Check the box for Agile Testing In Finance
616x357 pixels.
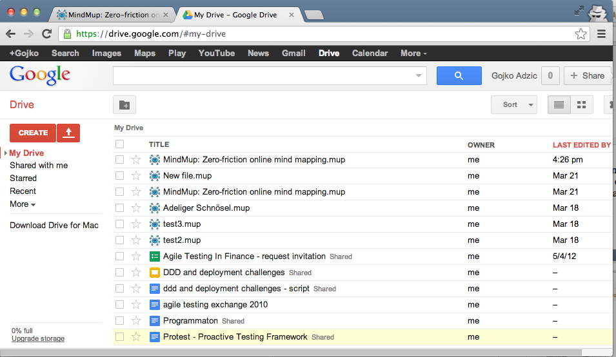[x=120, y=256]
